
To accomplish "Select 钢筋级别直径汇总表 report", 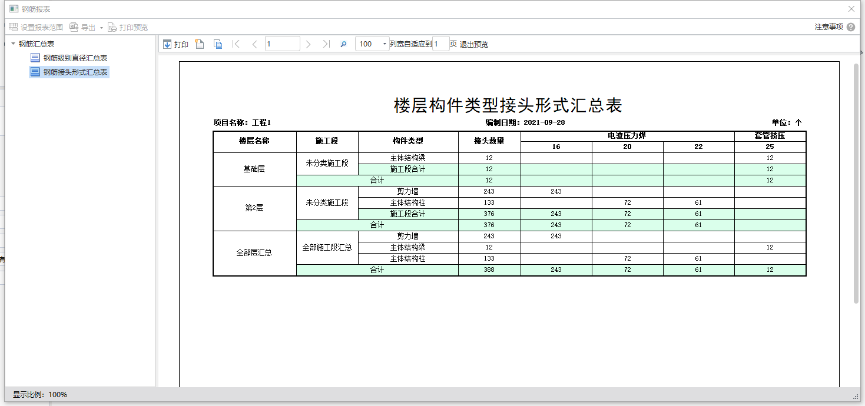I will pyautogui.click(x=69, y=58).
